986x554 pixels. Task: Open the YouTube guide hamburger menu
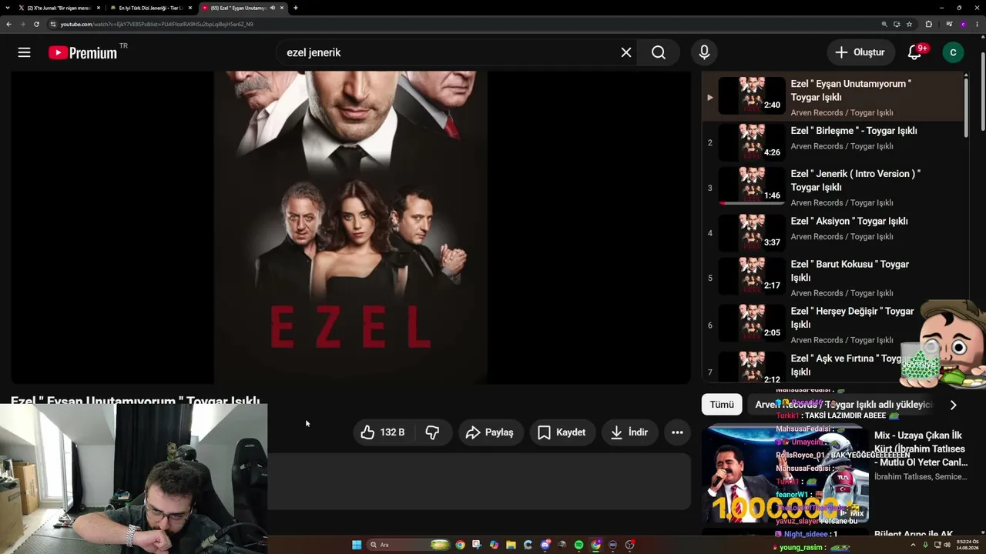click(x=24, y=52)
